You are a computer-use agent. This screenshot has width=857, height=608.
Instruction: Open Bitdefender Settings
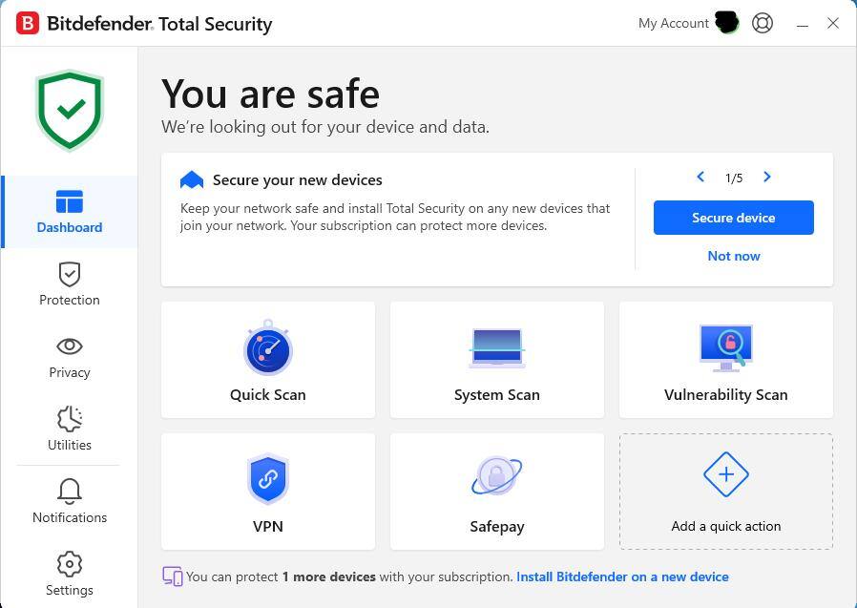click(70, 575)
